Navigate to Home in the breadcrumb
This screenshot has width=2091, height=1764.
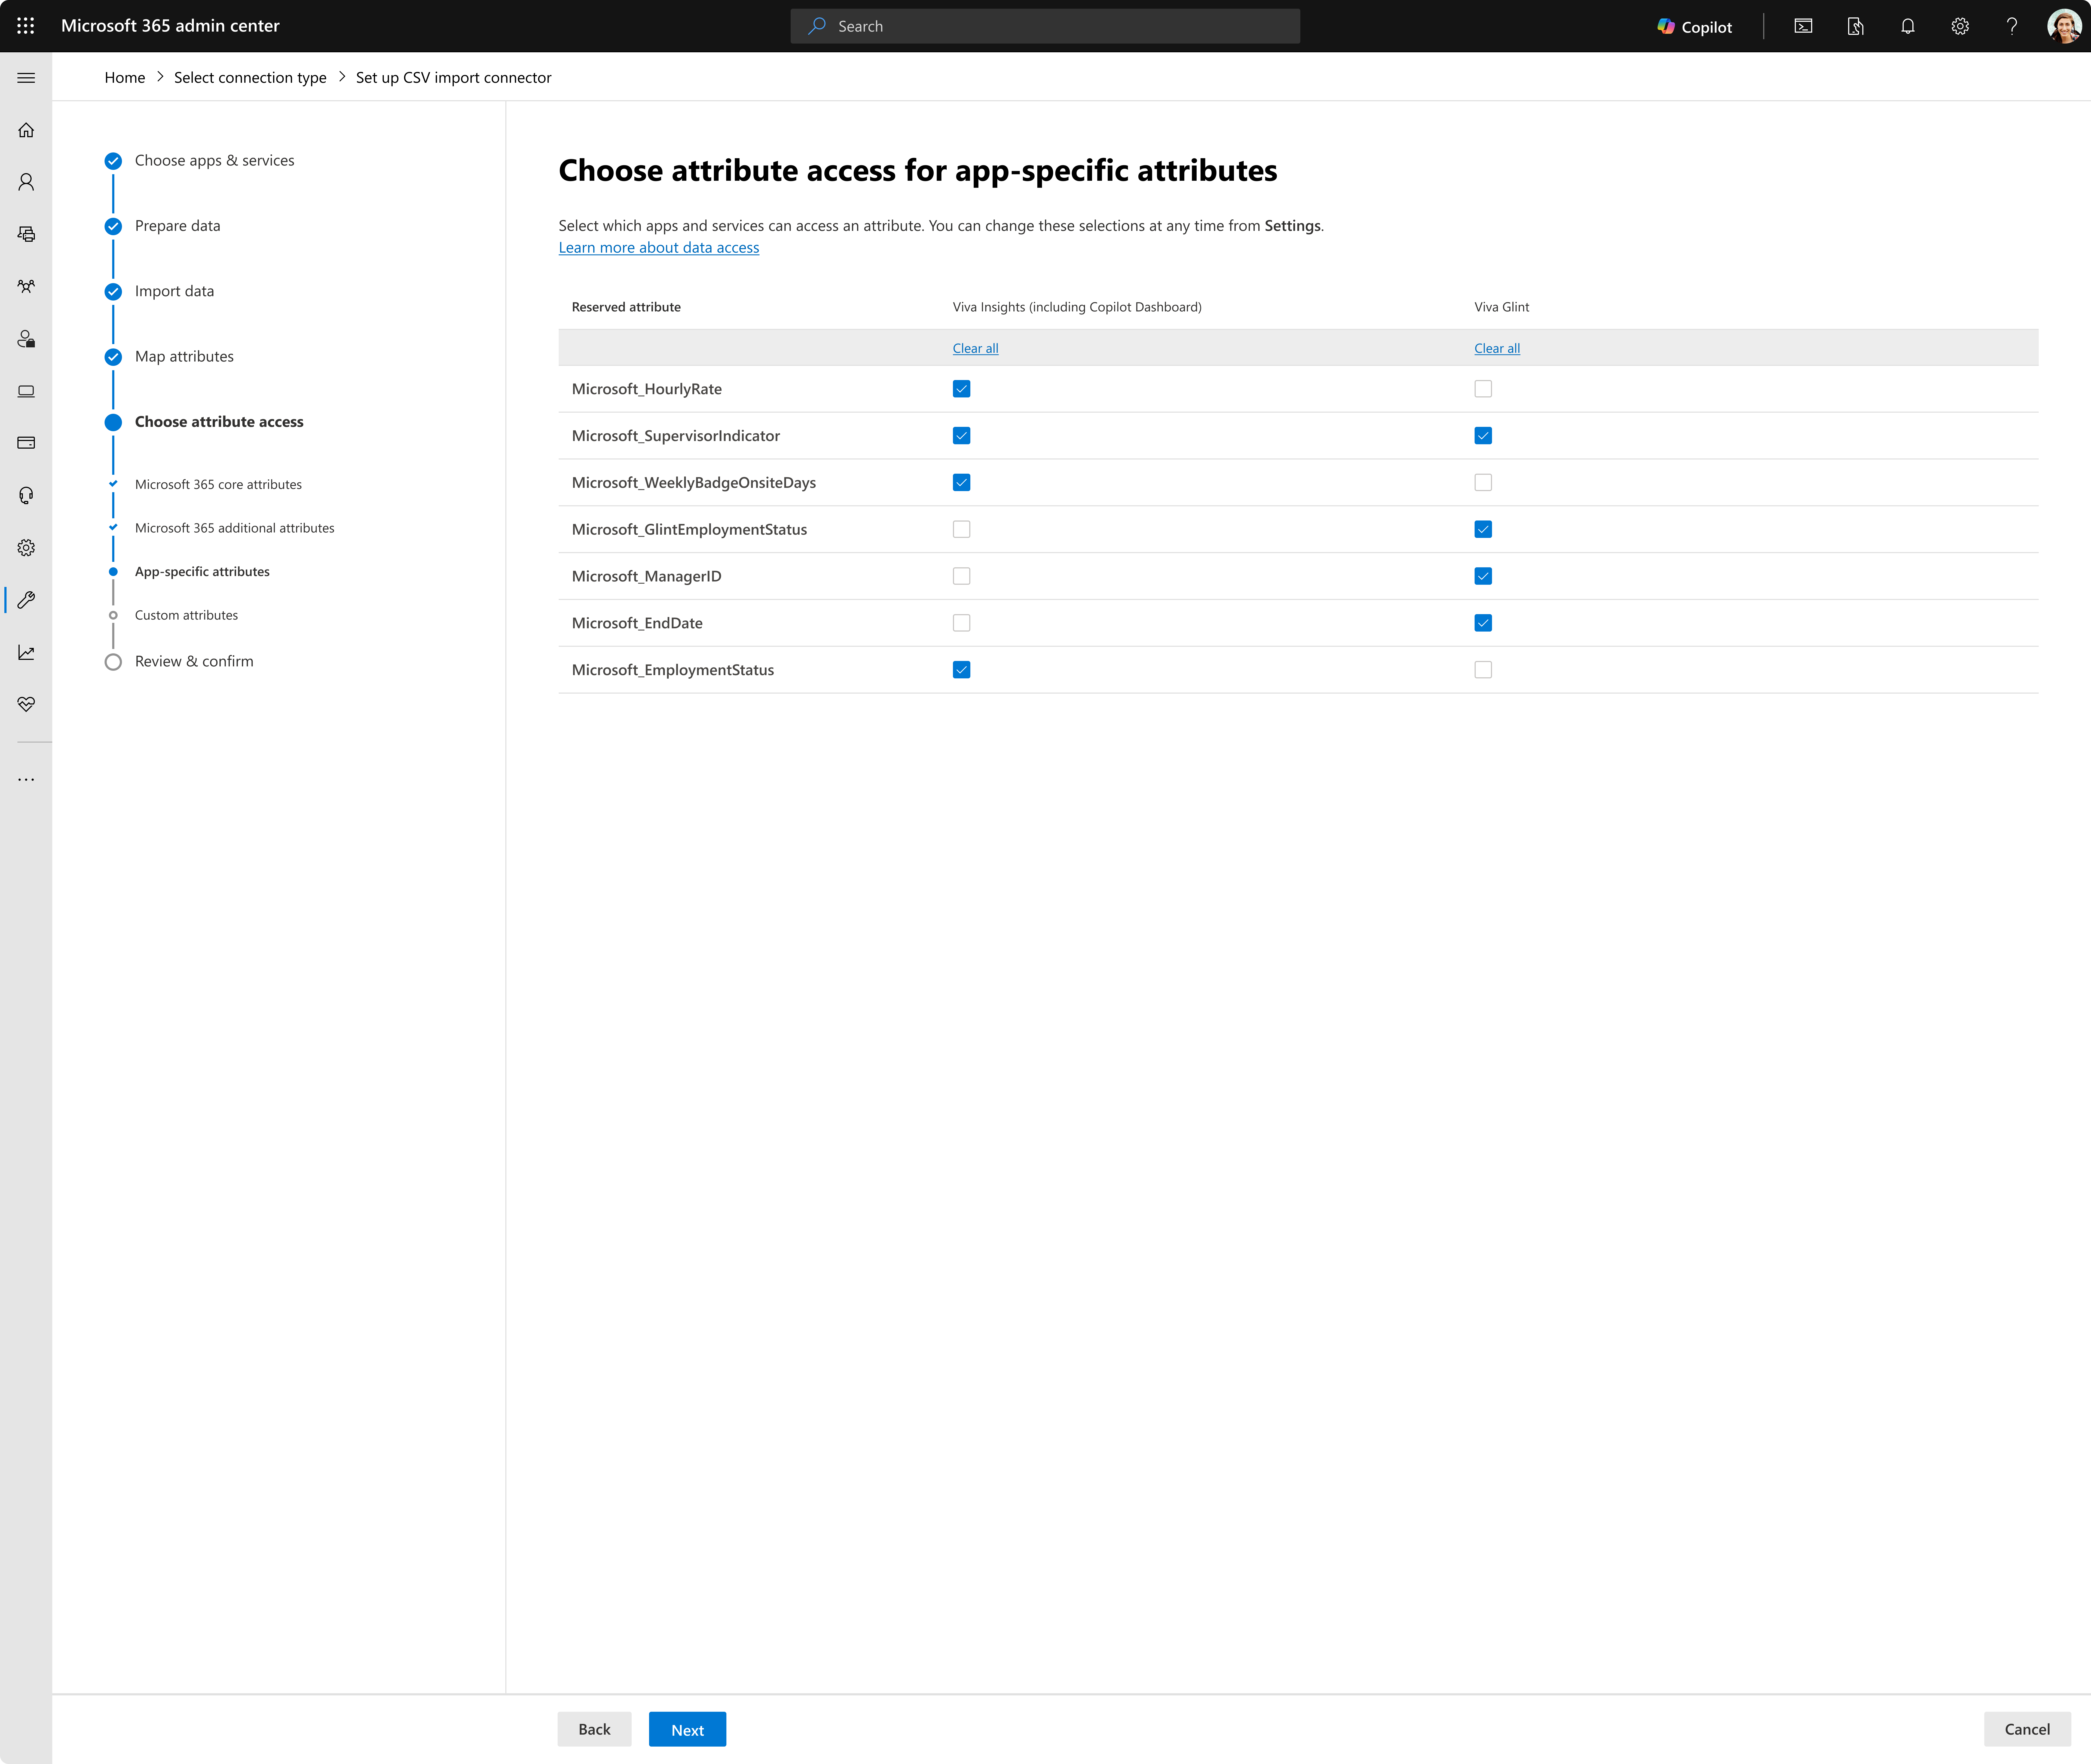pyautogui.click(x=125, y=78)
